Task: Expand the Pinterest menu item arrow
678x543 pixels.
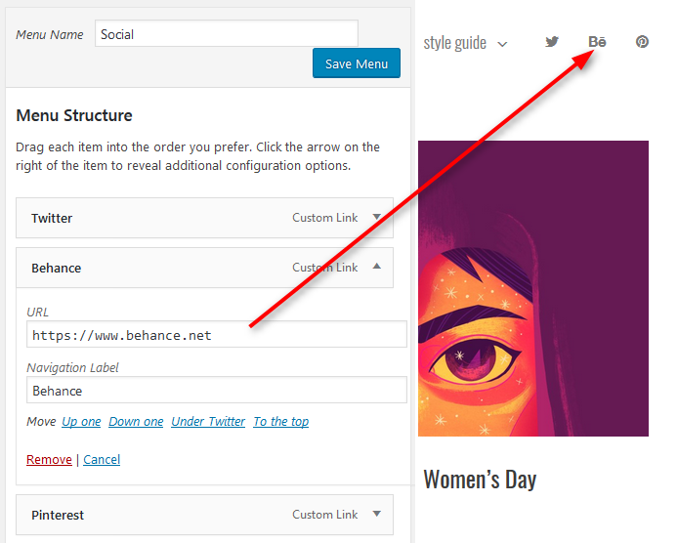Action: click(377, 514)
